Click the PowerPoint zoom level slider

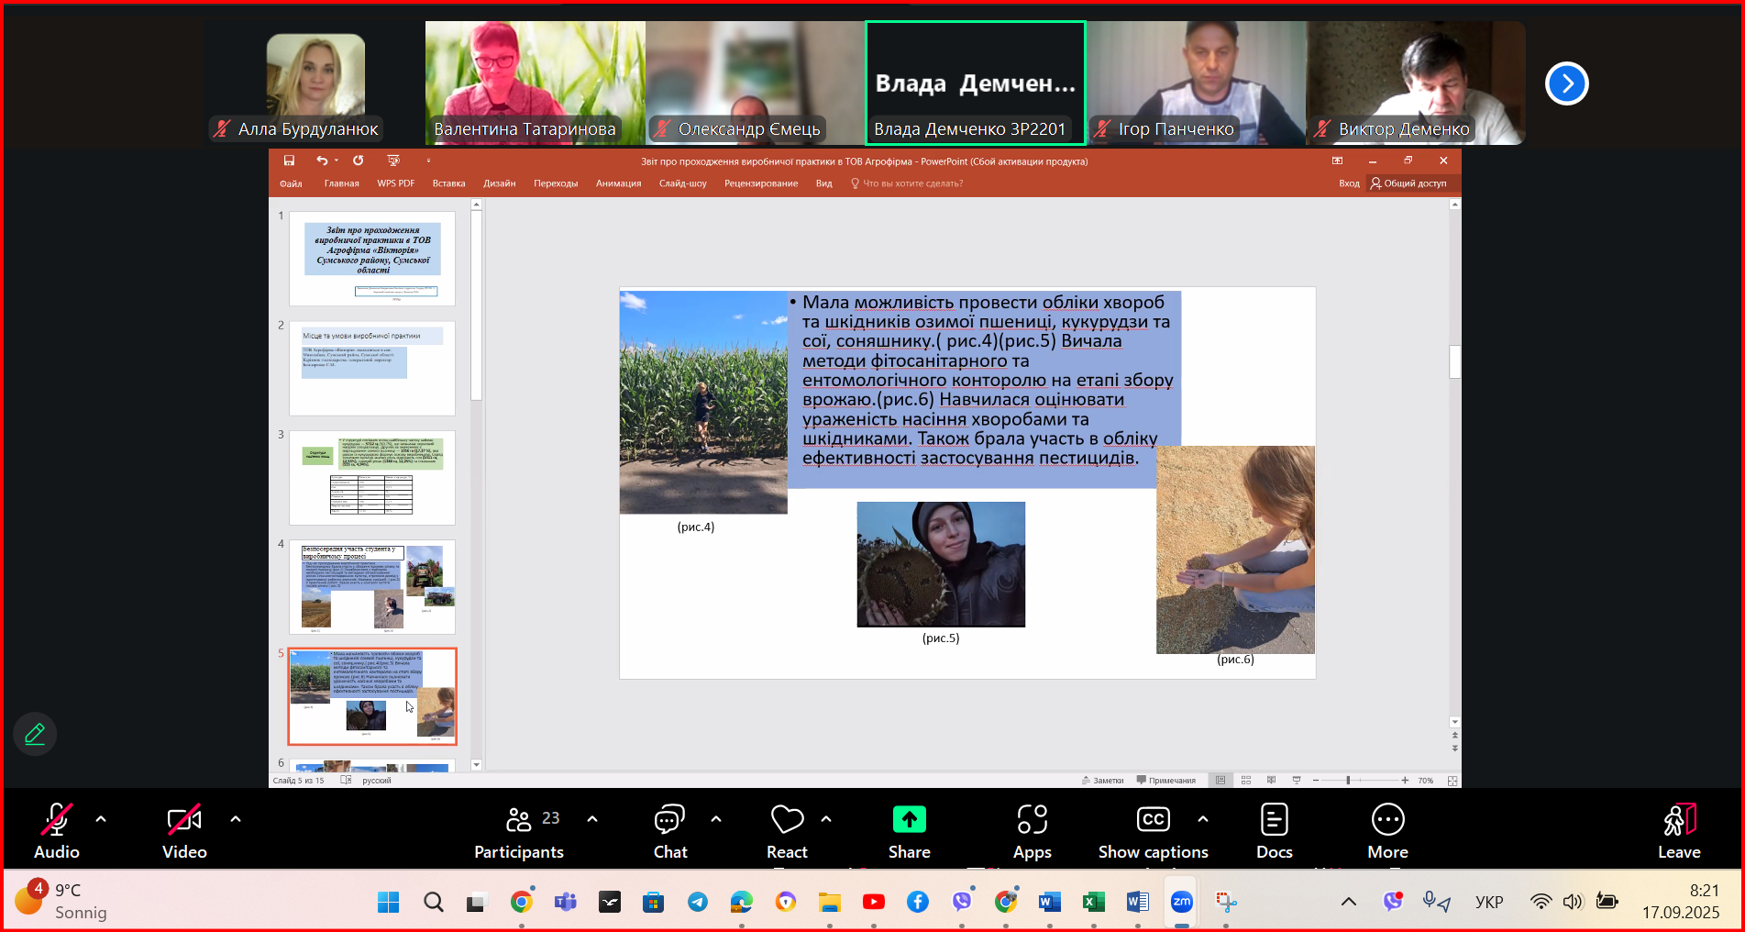point(1348,781)
